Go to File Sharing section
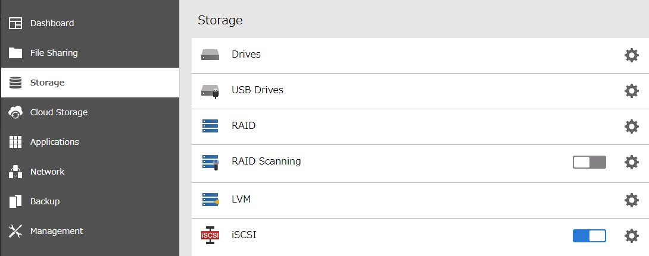This screenshot has height=256, width=649. point(54,53)
